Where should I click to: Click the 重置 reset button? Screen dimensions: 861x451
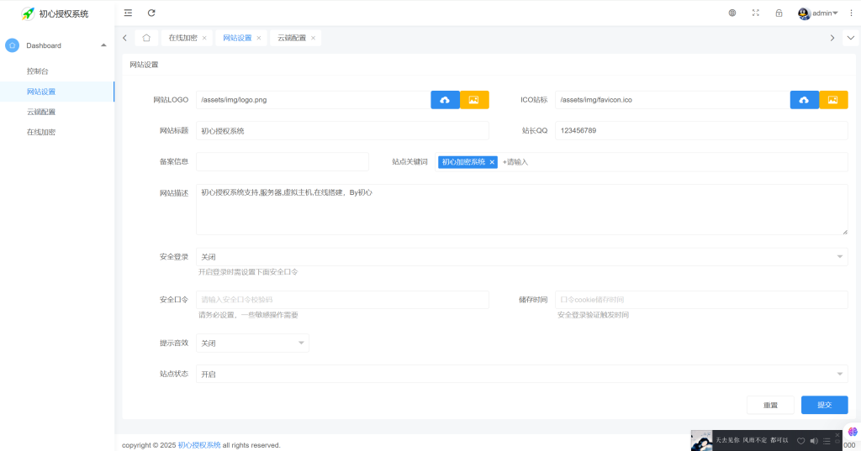point(770,405)
